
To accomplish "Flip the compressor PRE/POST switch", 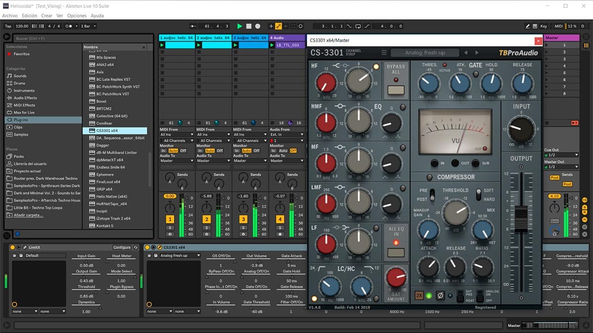I will [x=432, y=194].
